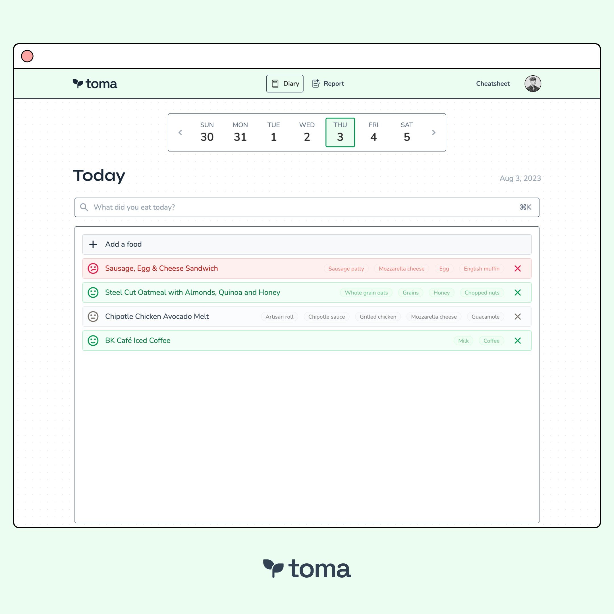Select Wednesday 2 in the week strip

click(x=307, y=132)
